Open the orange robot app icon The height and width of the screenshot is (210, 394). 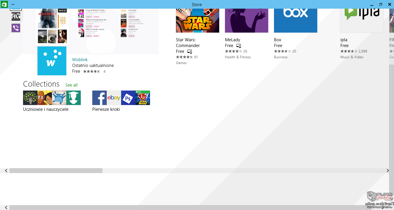[x=41, y=98]
